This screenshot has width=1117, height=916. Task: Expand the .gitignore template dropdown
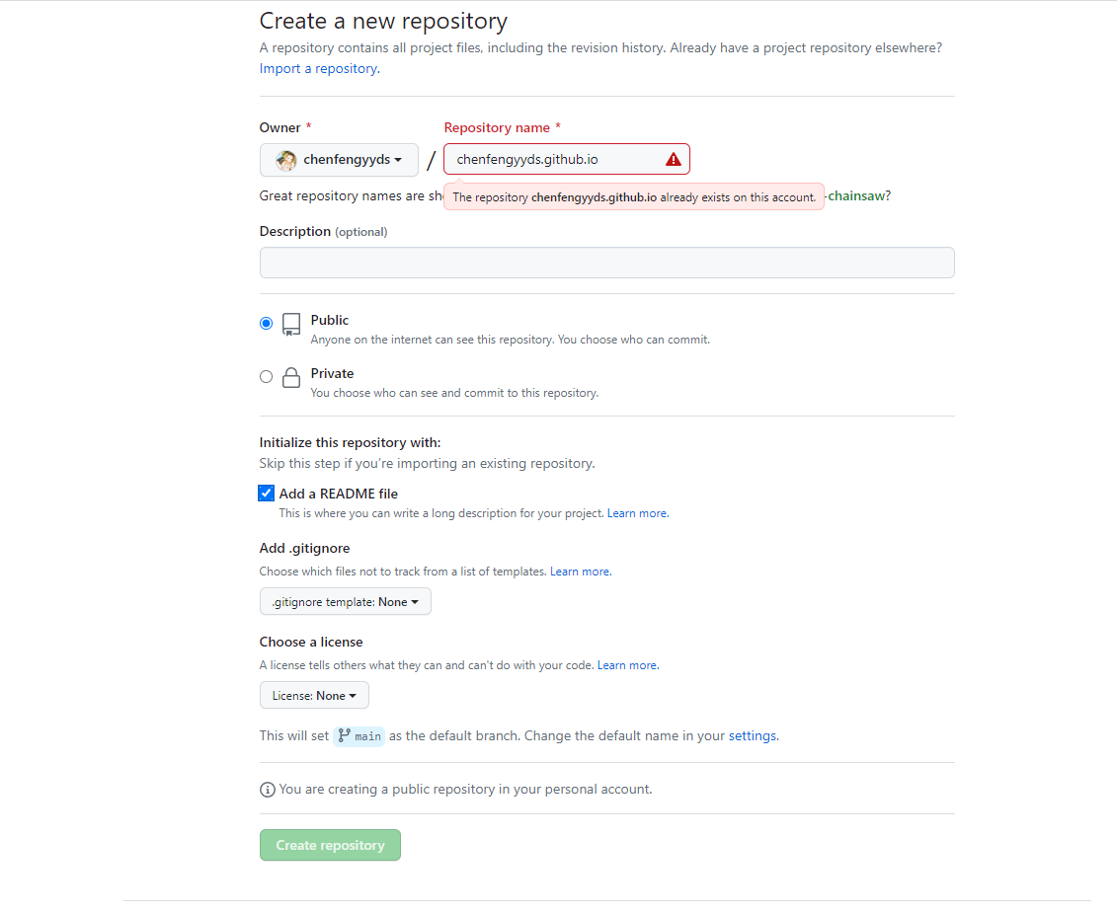point(345,602)
